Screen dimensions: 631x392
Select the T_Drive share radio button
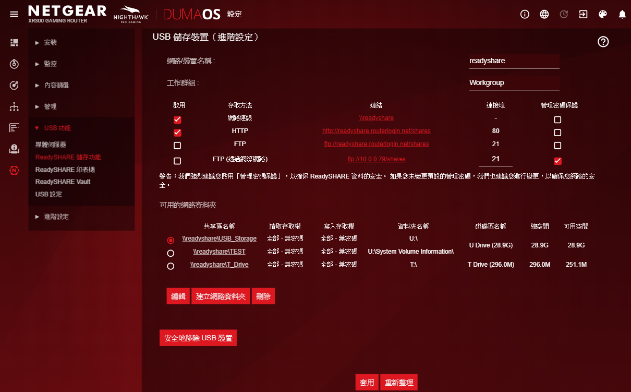(x=171, y=266)
